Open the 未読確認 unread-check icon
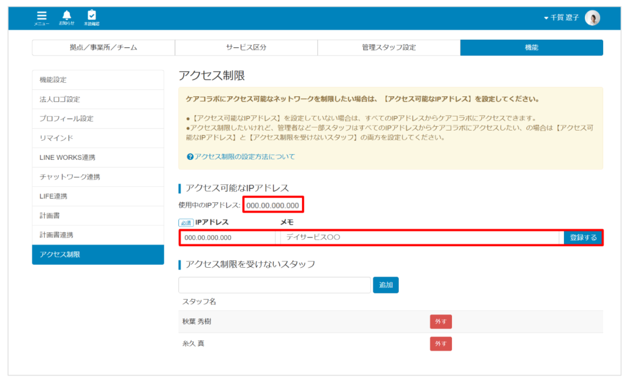 tap(92, 15)
